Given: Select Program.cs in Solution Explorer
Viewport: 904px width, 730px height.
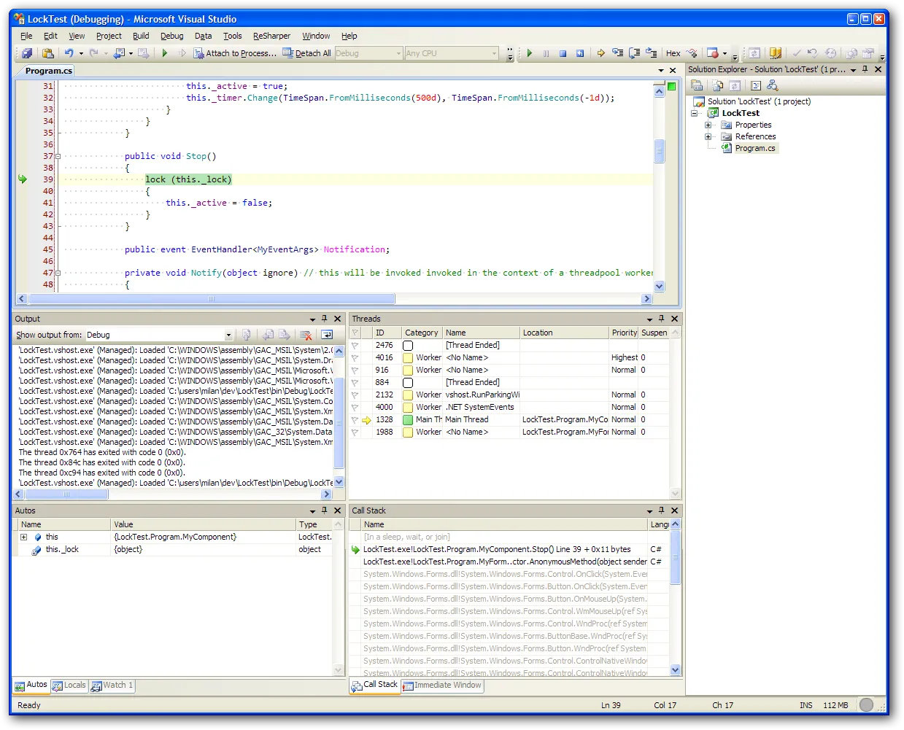Looking at the screenshot, I should [x=754, y=148].
